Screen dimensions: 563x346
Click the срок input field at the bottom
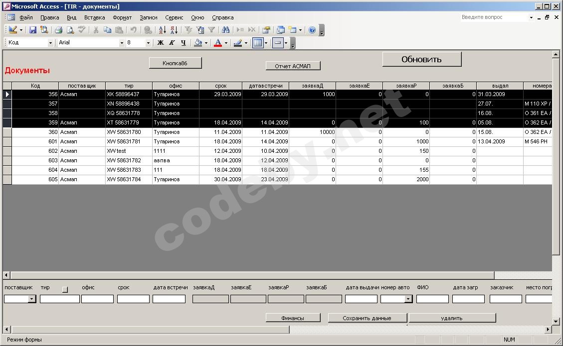click(133, 299)
